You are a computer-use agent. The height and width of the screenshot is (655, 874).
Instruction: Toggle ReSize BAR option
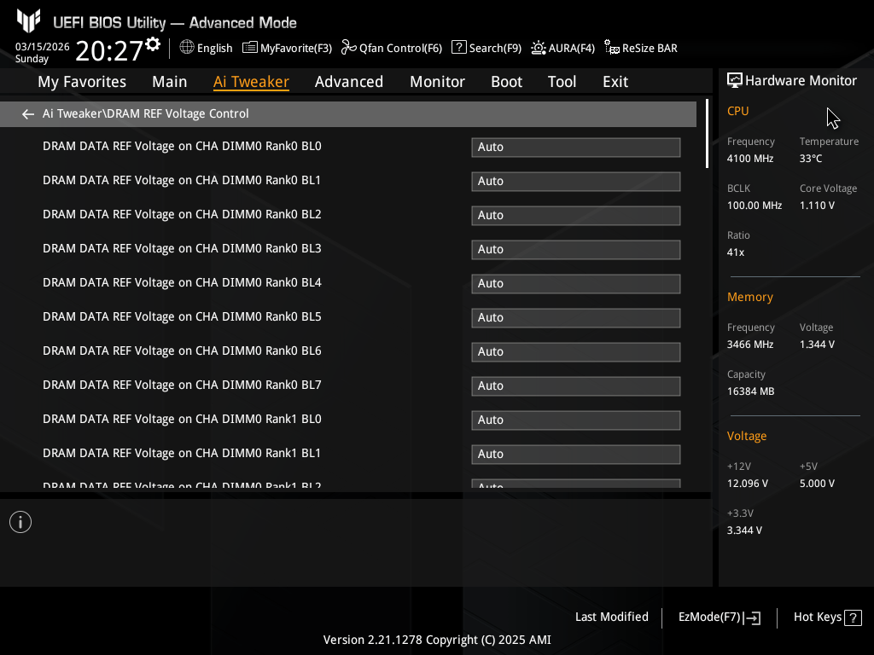point(641,48)
